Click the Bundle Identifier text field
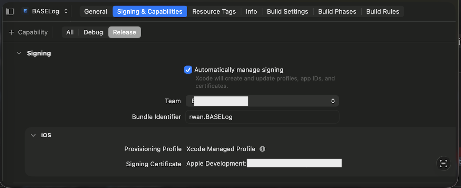 click(262, 117)
